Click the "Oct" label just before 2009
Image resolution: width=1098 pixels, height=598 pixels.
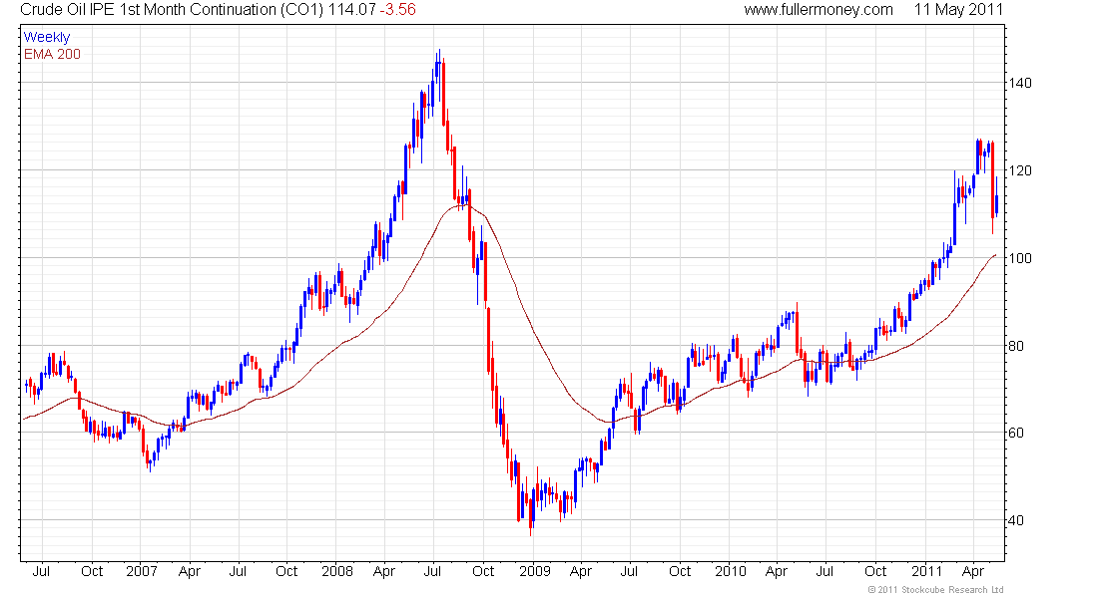tap(483, 571)
